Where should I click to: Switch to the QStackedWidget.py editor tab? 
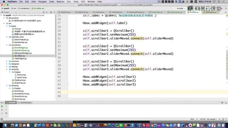coord(136,12)
